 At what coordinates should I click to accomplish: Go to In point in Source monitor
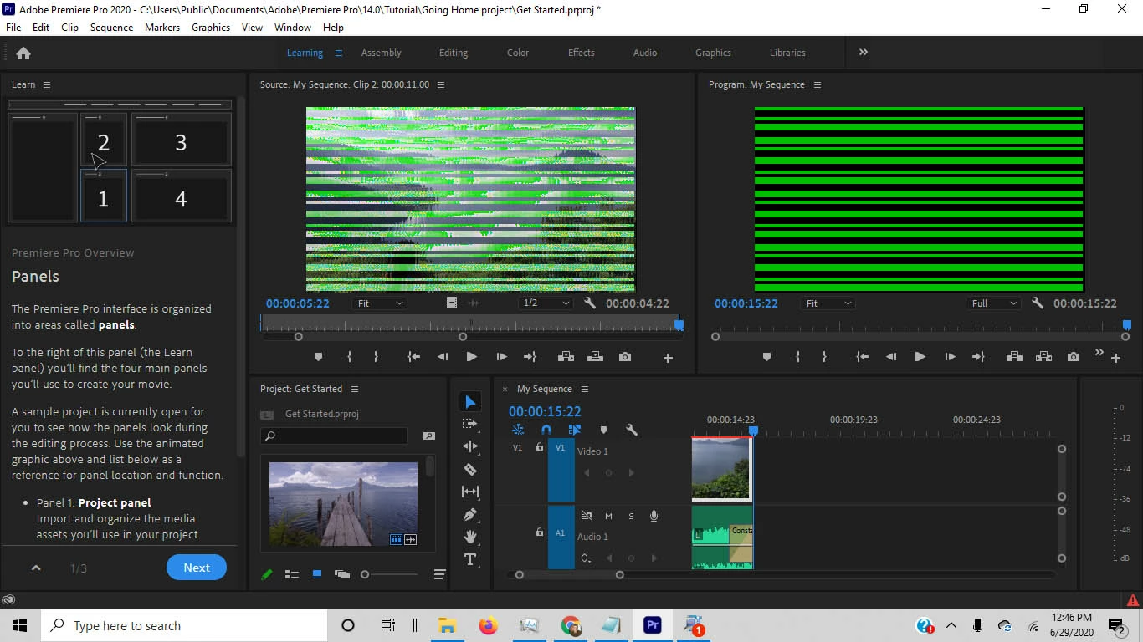(413, 357)
